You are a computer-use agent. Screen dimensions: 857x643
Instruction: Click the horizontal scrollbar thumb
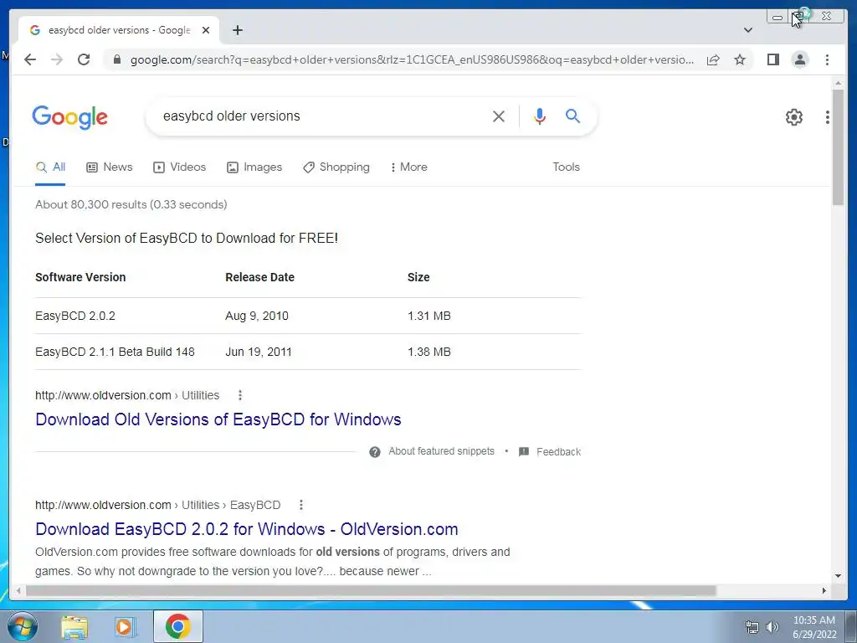click(371, 590)
